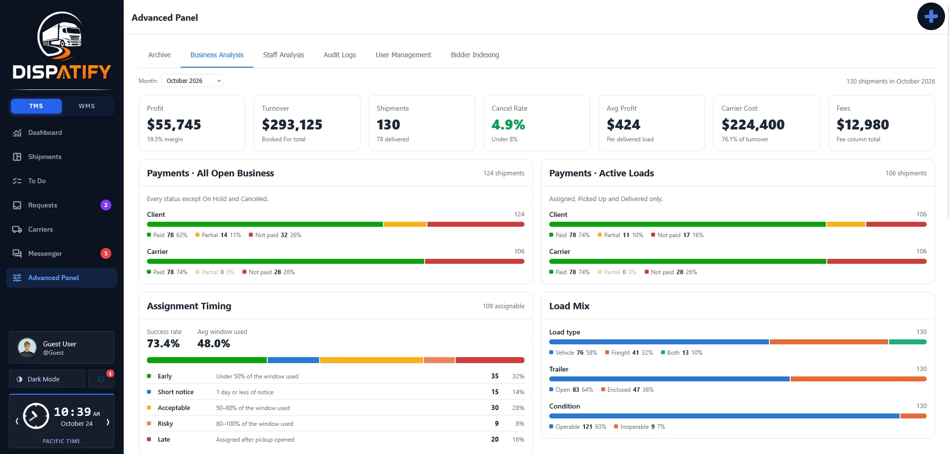Screen dimensions: 950x454
Task: Click the Messenger unread badge
Action: (x=106, y=253)
